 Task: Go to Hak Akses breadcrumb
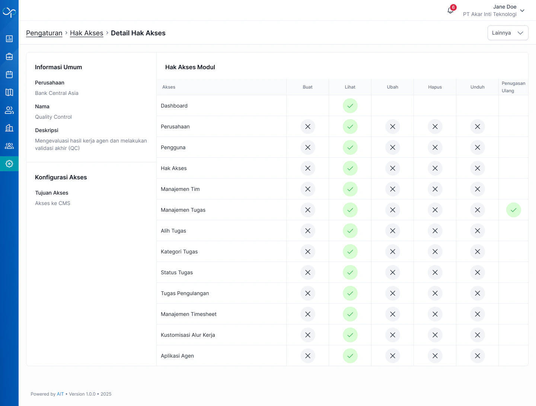86,33
